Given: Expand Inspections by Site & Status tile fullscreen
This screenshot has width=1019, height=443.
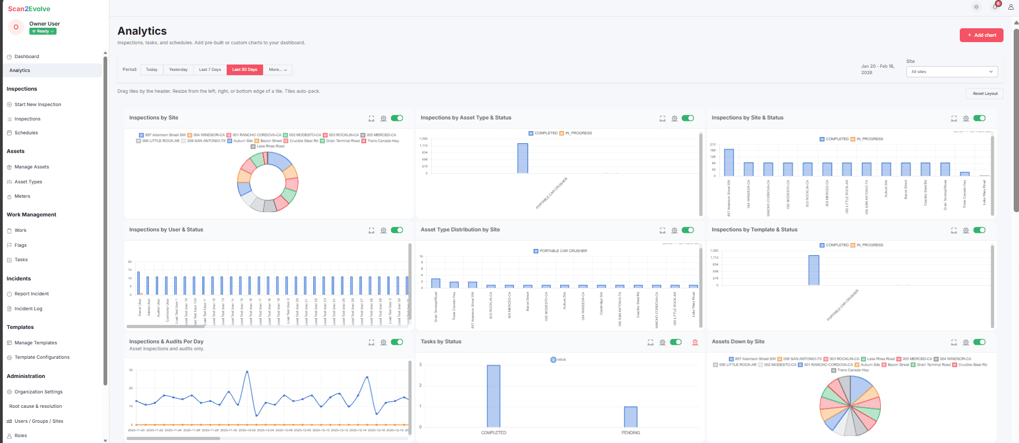Looking at the screenshot, I should tap(954, 118).
